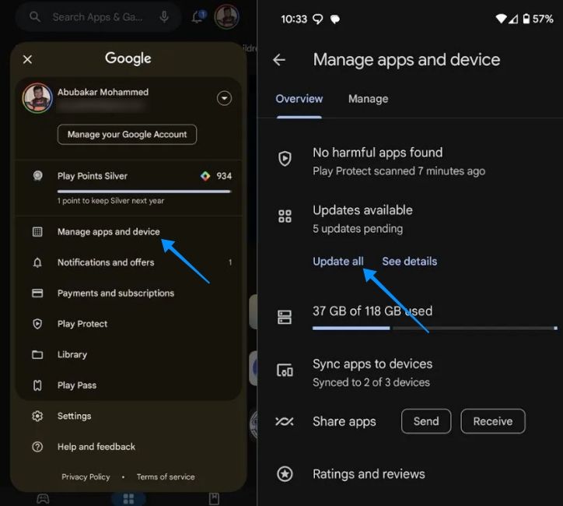563x506 pixels.
Task: Open No harmful apps found entry
Action: [410, 161]
